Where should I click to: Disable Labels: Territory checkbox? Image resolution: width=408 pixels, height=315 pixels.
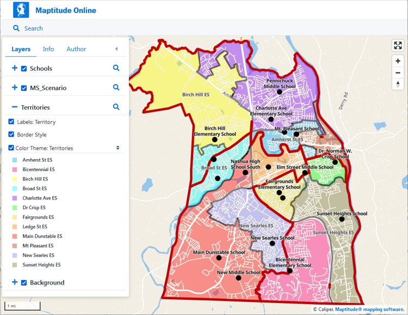[x=11, y=122]
